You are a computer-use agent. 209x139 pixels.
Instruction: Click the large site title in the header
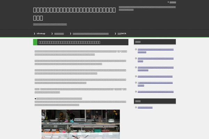[x=75, y=14]
